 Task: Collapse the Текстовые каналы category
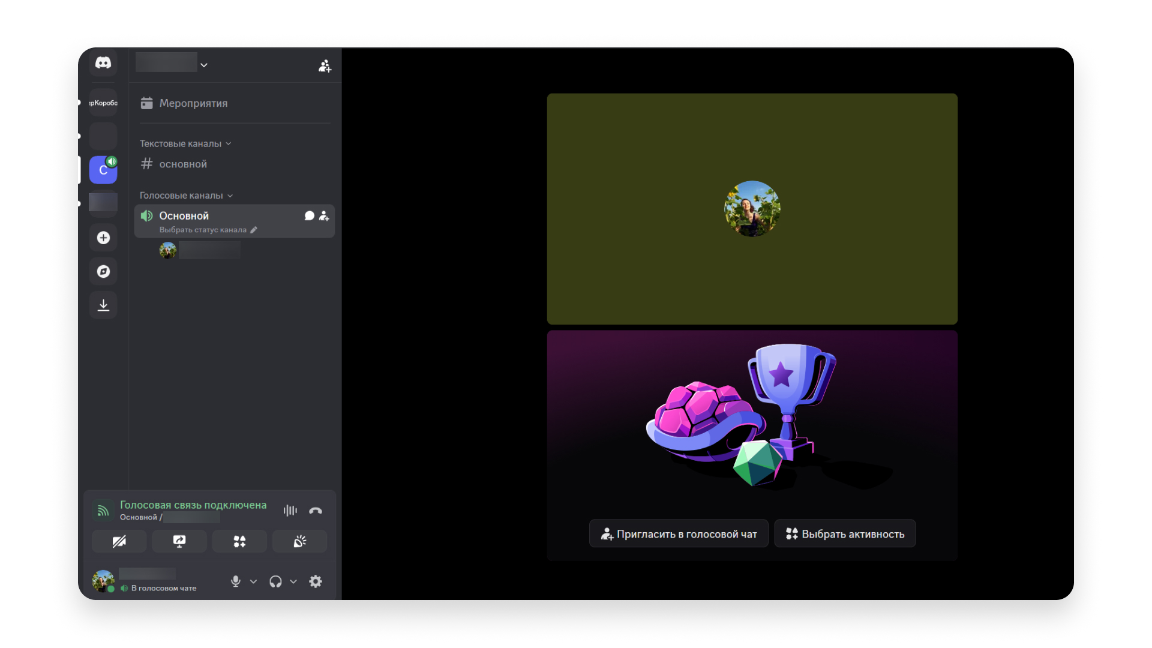tap(185, 144)
